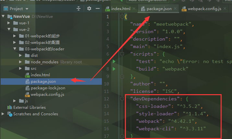Select the src folder row
The height and width of the screenshot is (139, 232).
coord(51,69)
